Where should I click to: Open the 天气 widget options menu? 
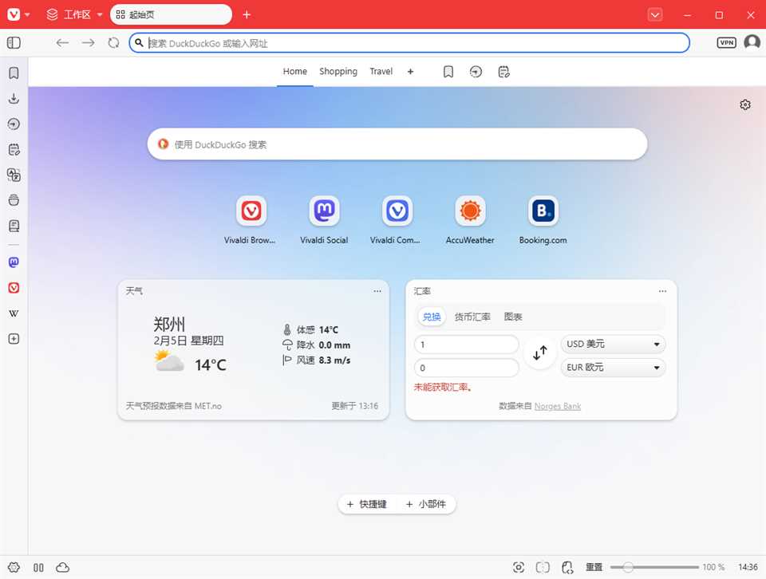coord(377,291)
